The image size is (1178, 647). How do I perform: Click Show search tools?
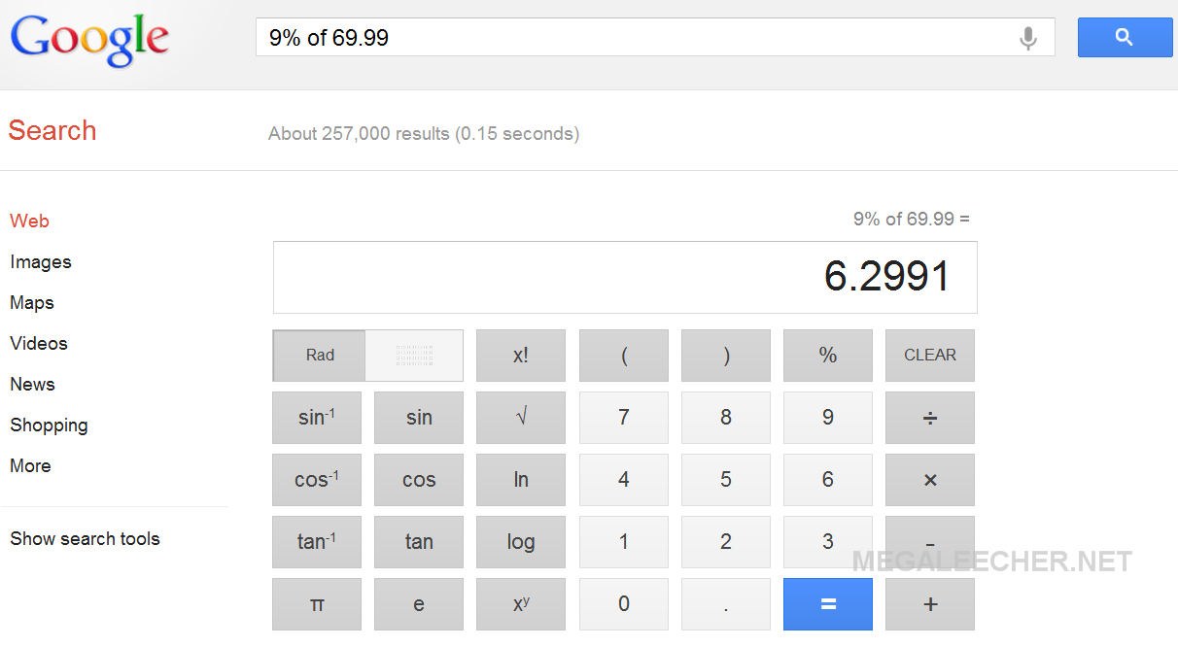click(x=85, y=538)
